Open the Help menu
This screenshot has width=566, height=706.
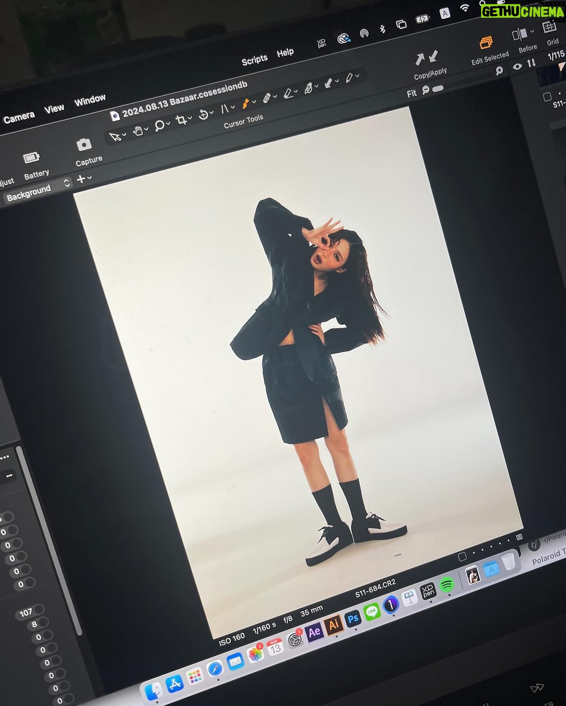coord(285,52)
